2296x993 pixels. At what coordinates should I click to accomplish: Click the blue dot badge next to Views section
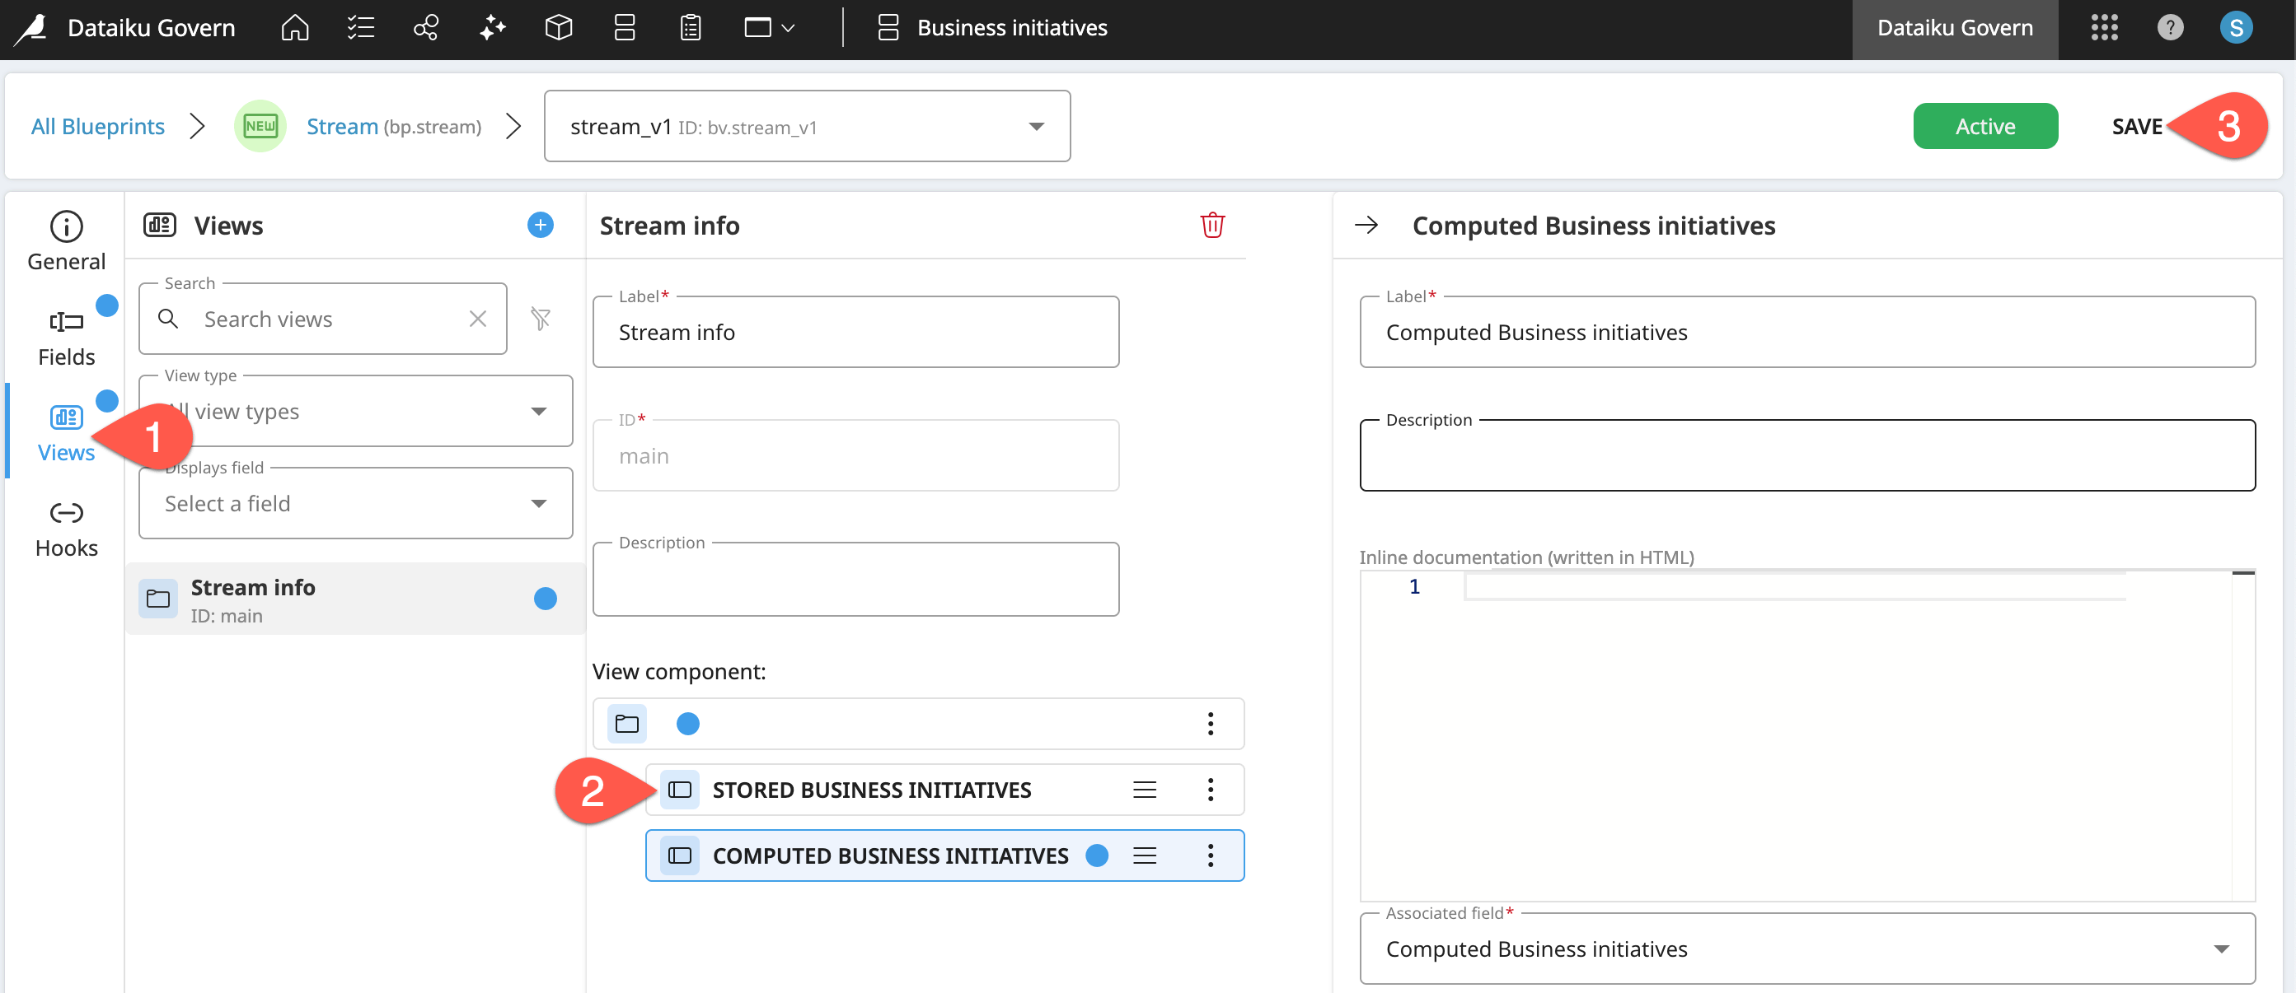(107, 401)
